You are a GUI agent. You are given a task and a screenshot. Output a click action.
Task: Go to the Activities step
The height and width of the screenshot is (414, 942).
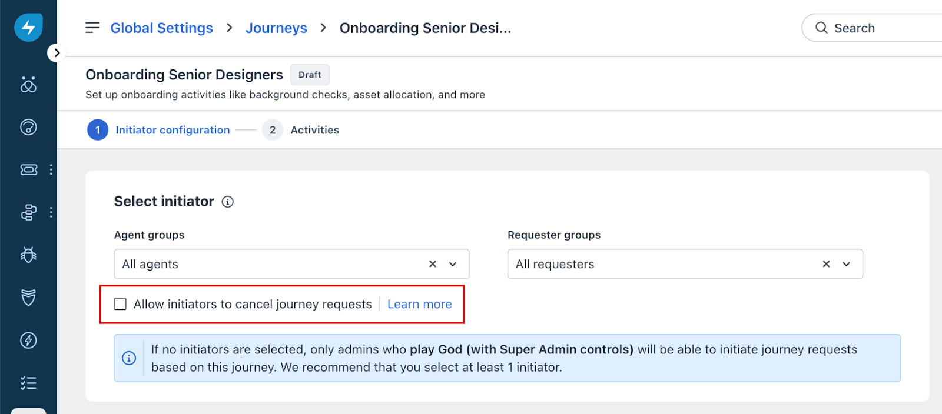(x=314, y=130)
